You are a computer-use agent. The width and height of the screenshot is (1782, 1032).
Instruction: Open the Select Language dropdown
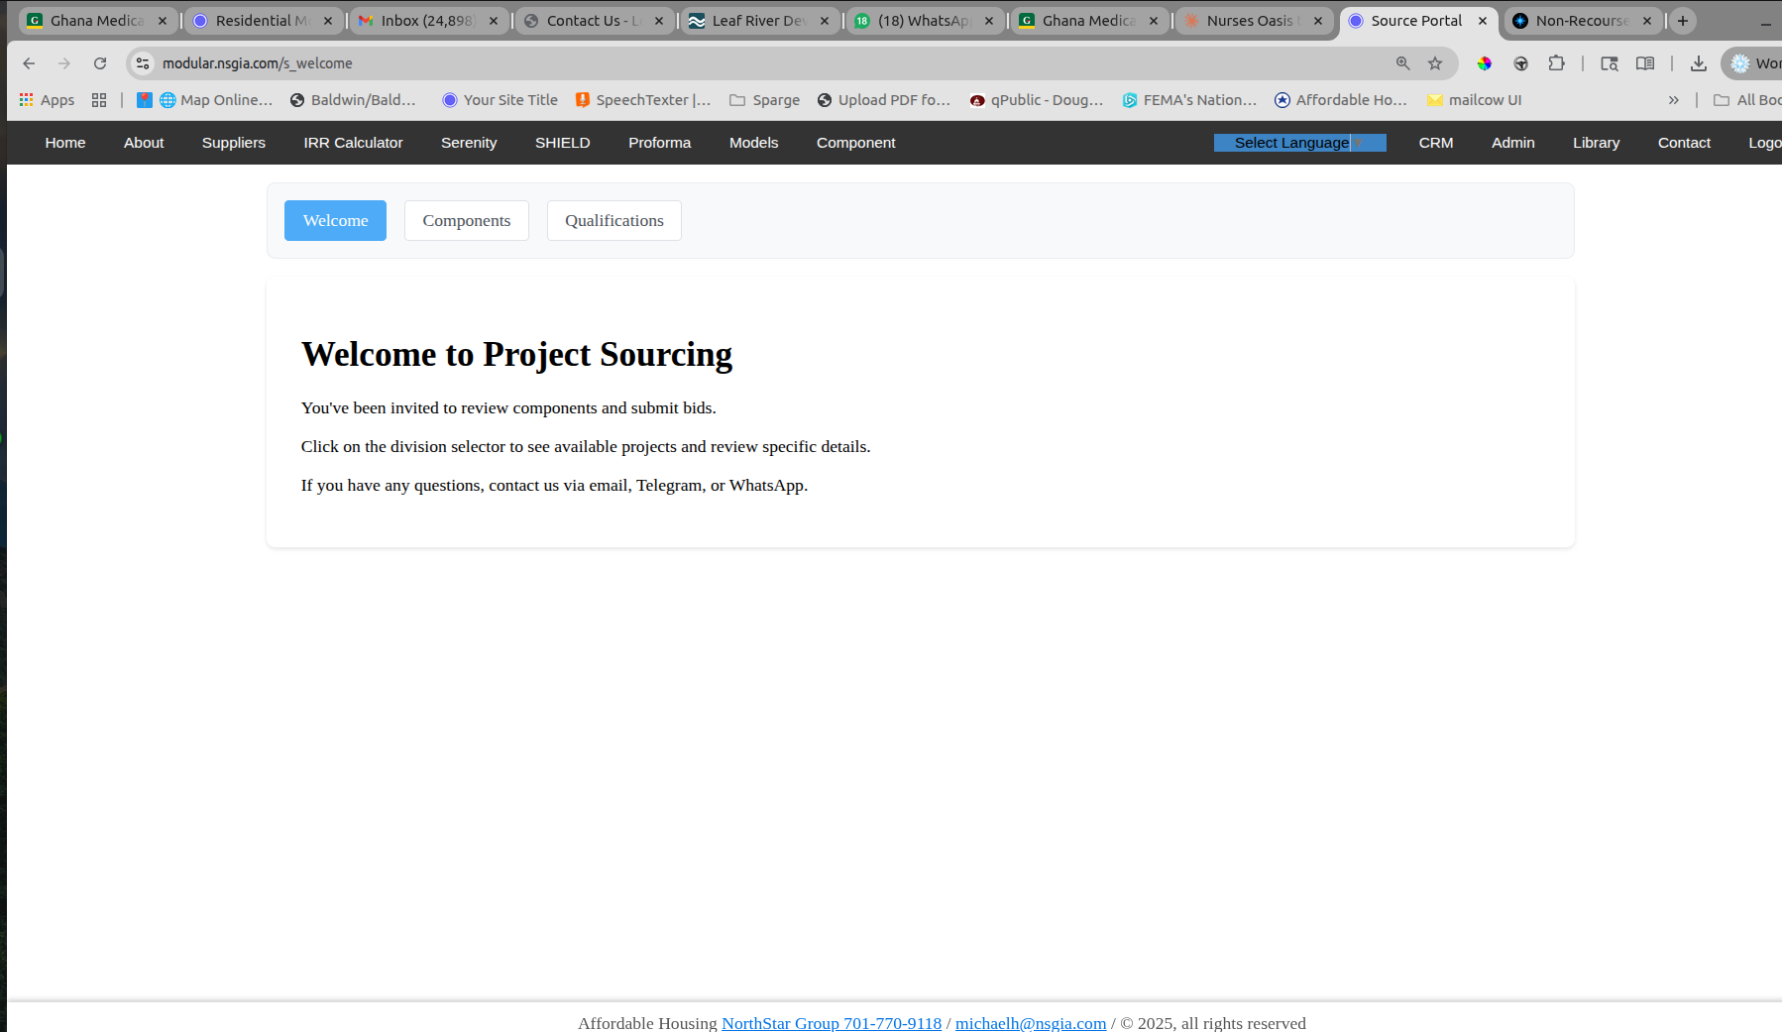pyautogui.click(x=1298, y=143)
